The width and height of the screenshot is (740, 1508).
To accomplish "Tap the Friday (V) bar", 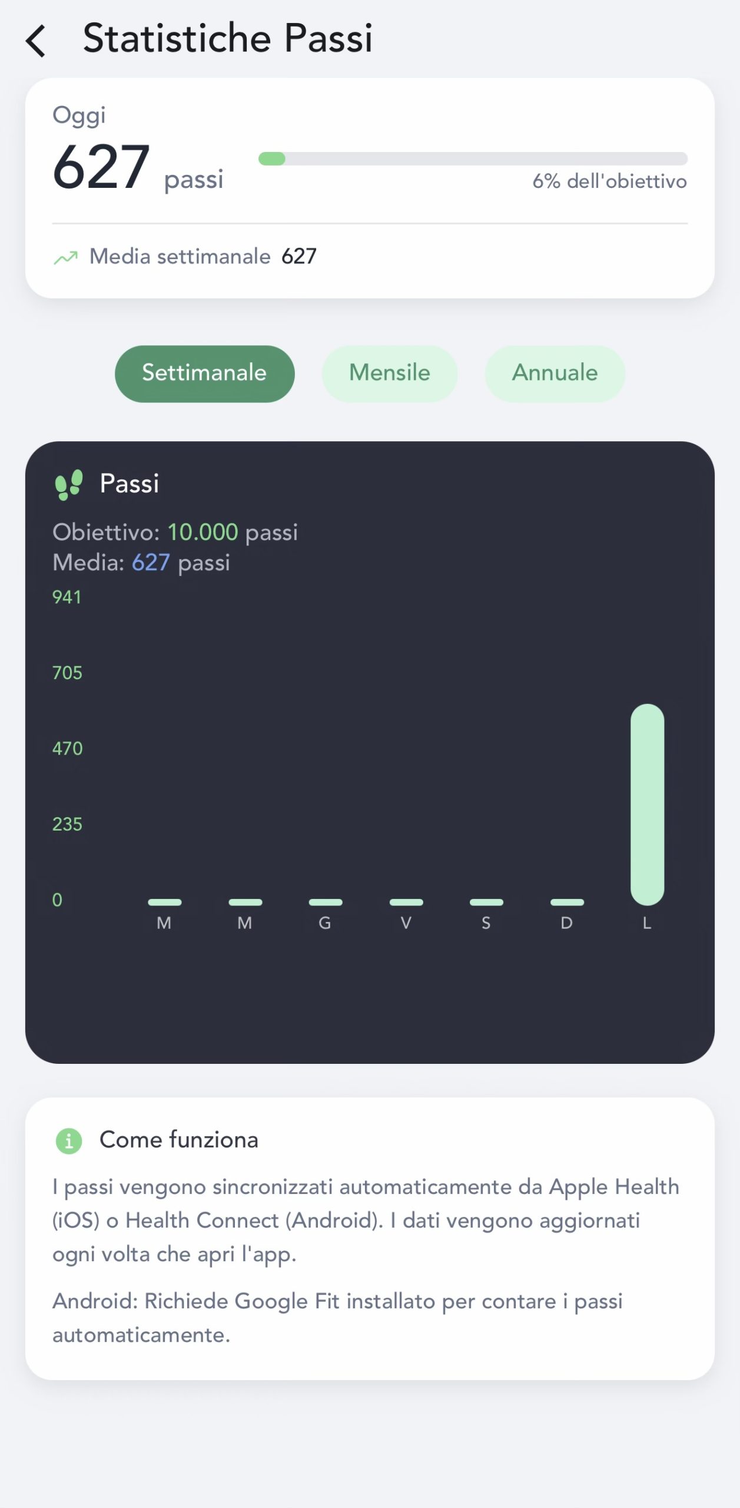I will click(x=406, y=902).
